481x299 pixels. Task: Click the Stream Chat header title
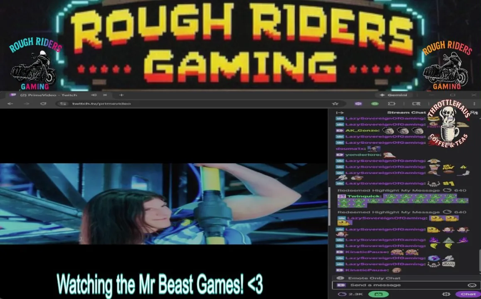pyautogui.click(x=407, y=113)
